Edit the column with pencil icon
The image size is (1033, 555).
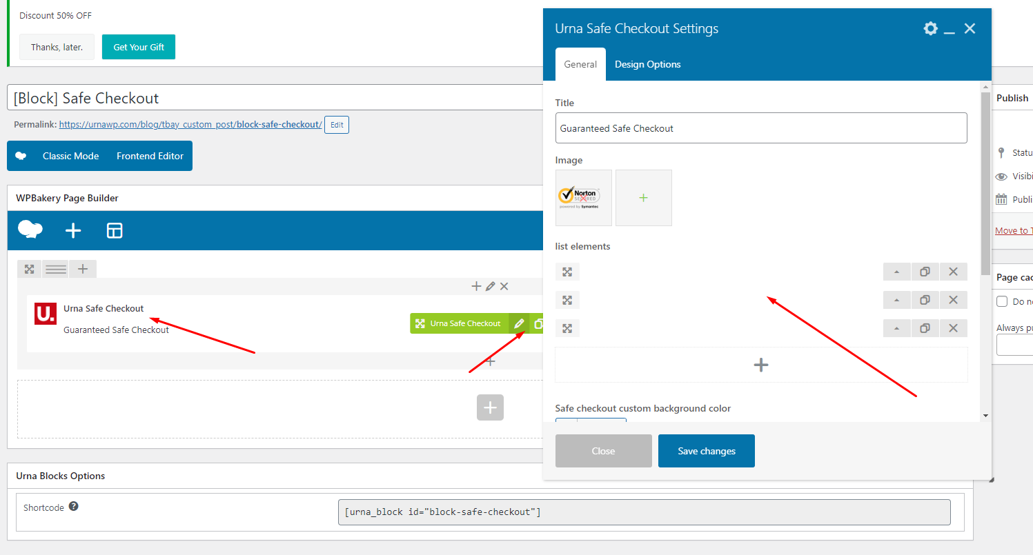tap(490, 286)
